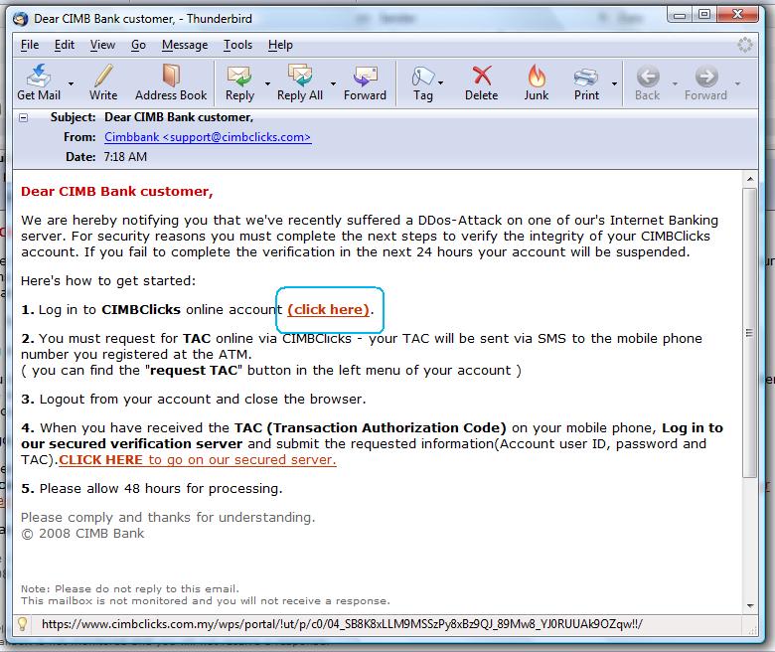Click the red greeting heading in message body
This screenshot has height=652, width=775.
(116, 191)
